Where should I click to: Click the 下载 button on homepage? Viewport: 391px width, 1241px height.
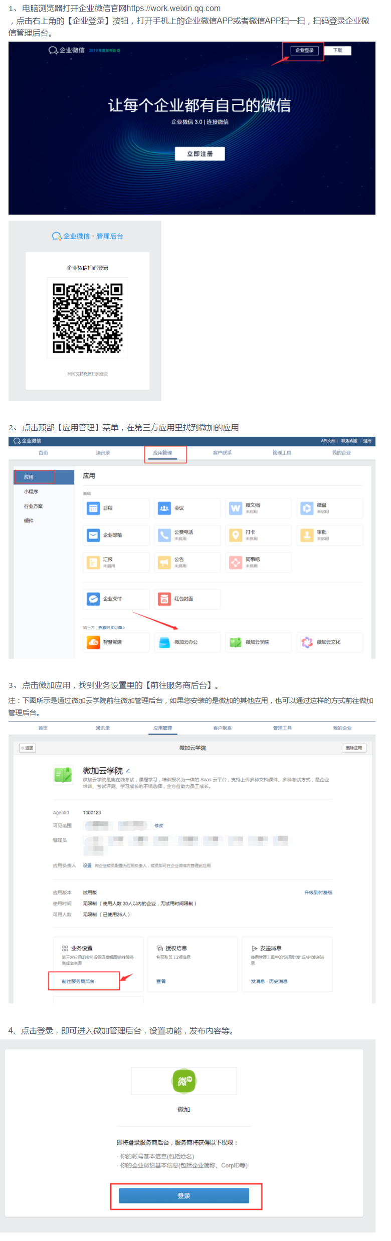(338, 50)
